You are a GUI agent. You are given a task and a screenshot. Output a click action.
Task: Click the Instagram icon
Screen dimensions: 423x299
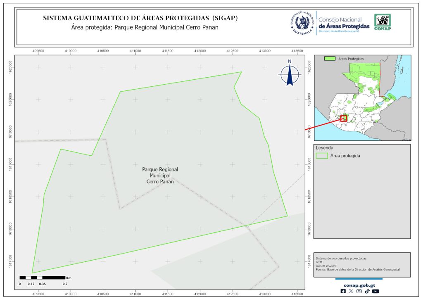point(359,291)
